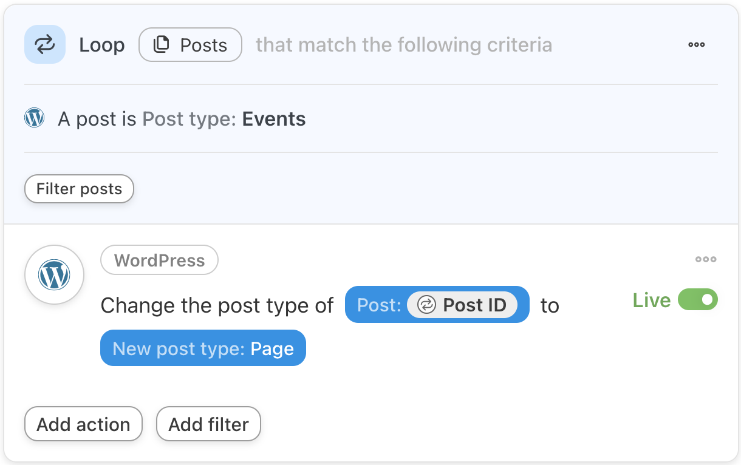The height and width of the screenshot is (465, 741).
Task: Open the action's three-dot options menu
Action: tap(706, 259)
